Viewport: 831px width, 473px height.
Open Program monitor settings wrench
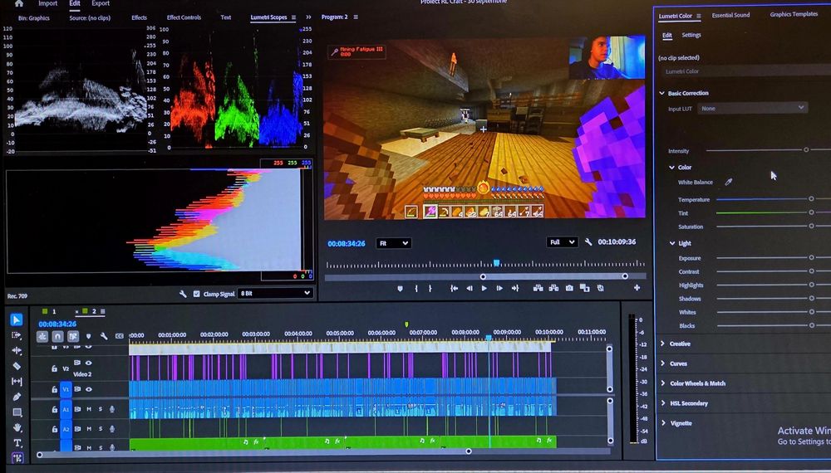(x=588, y=241)
